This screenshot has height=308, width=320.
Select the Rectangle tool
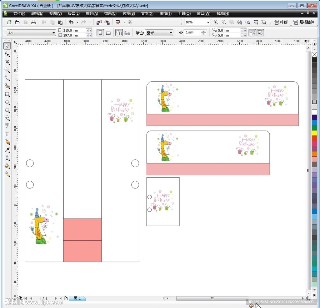tap(7, 94)
